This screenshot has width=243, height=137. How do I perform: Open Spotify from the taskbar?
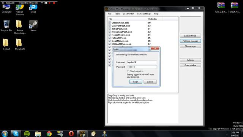27,134
